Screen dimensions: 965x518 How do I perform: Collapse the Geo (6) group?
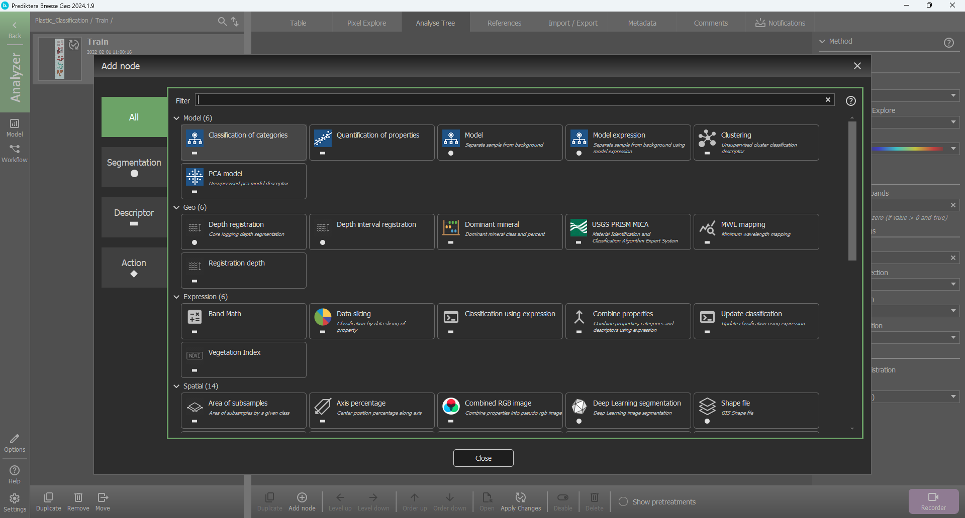(176, 208)
